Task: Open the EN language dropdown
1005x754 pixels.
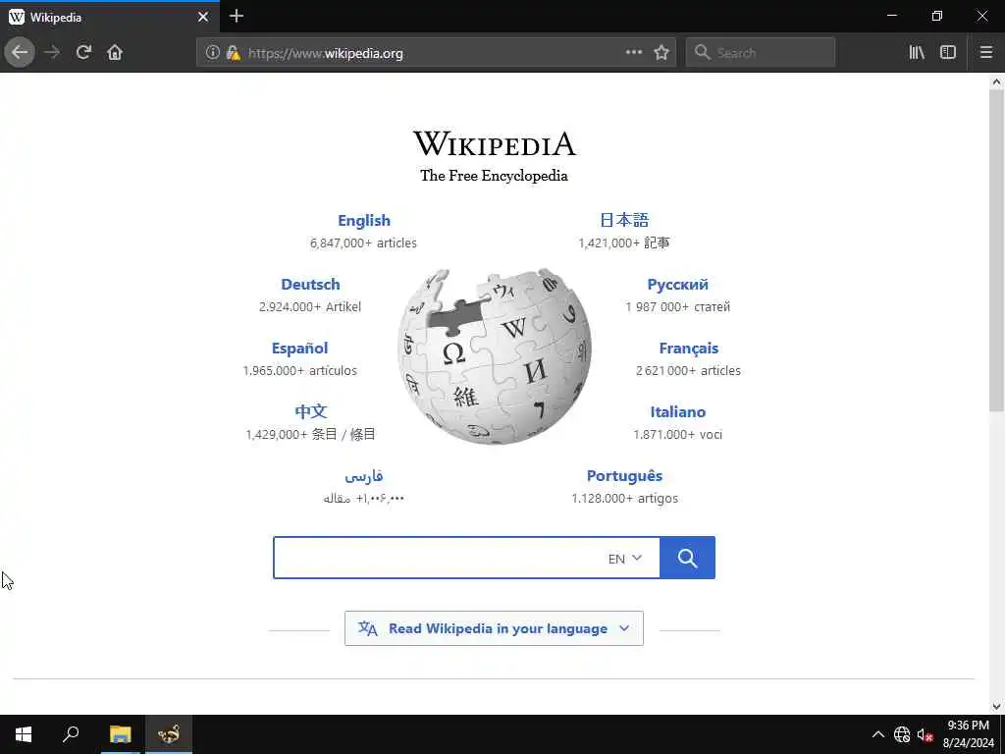Action: 625,559
